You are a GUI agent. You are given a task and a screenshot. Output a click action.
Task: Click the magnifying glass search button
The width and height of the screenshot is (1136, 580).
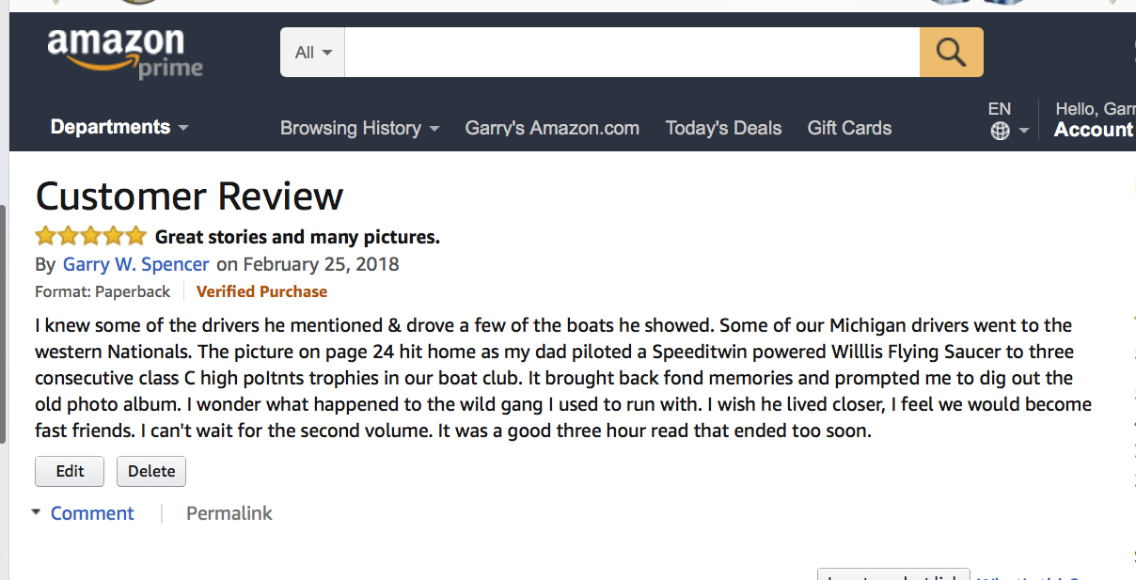point(951,53)
